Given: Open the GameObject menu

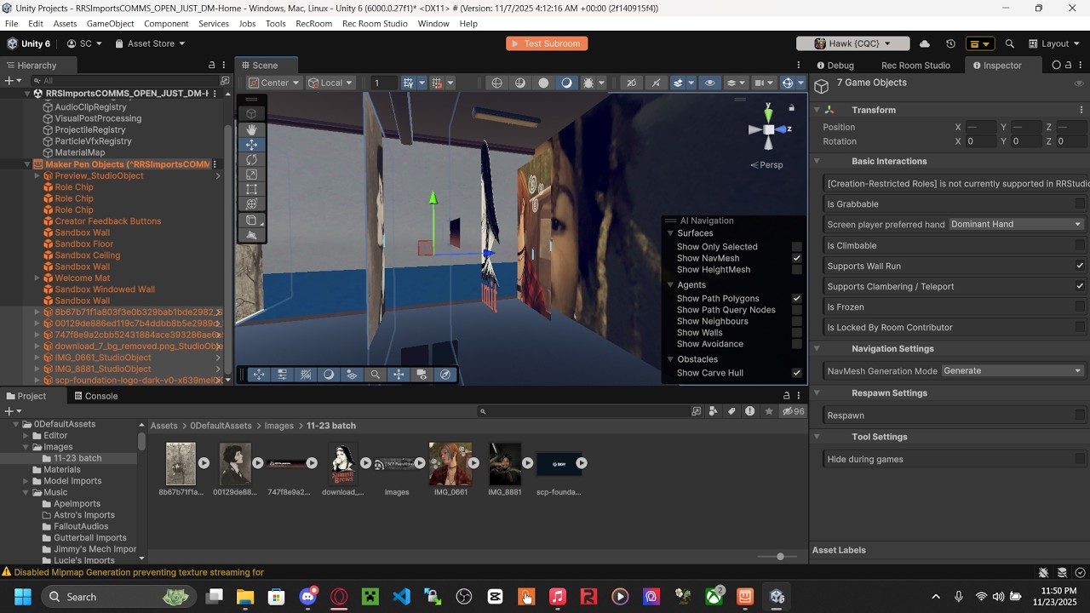Looking at the screenshot, I should [x=110, y=24].
